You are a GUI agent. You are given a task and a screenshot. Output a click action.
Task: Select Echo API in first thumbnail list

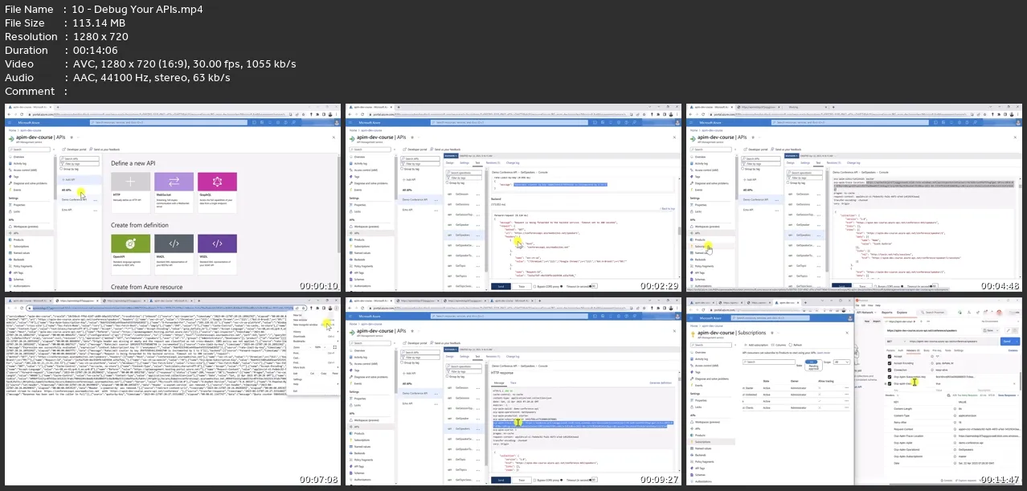click(x=67, y=210)
